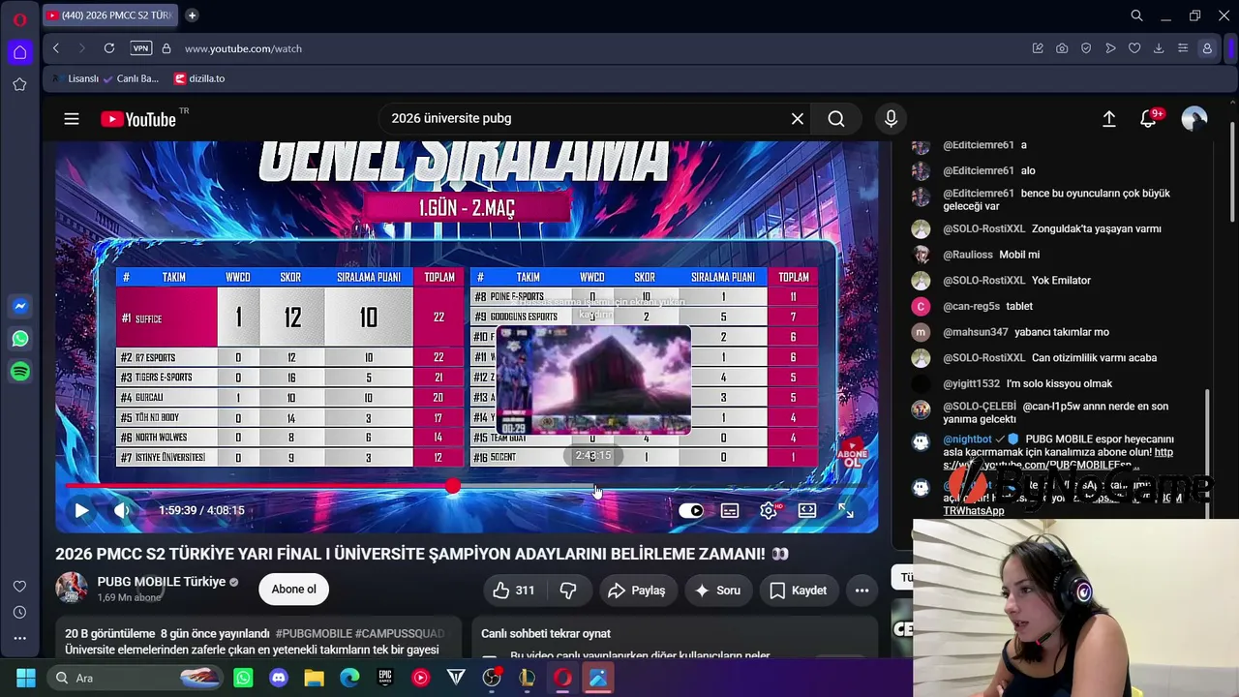Select the 2026 PMCC S2 YouTube tab
Screen dimensions: 1239x697
click(111, 15)
